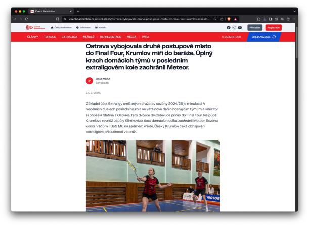Click author name Jakub Mazúr

[103, 79]
